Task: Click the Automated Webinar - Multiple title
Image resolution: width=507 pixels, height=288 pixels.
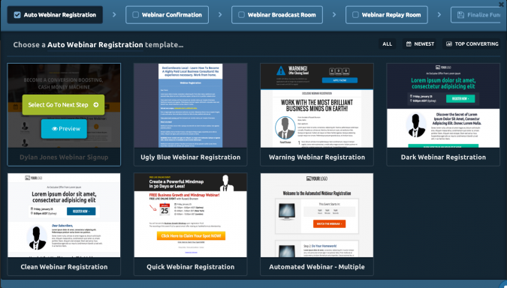Action: pyautogui.click(x=317, y=267)
